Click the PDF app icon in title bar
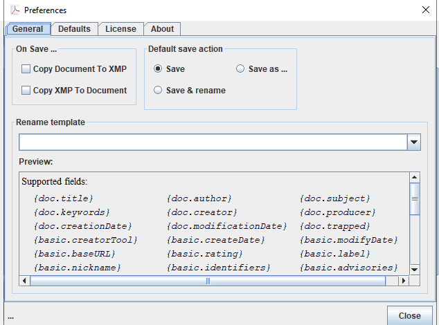This screenshot has width=439, height=325. point(14,10)
